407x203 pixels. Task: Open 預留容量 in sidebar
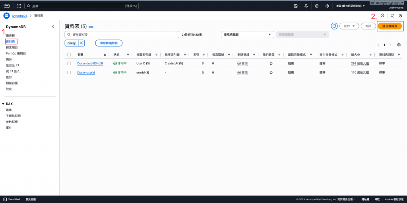pos(12,83)
